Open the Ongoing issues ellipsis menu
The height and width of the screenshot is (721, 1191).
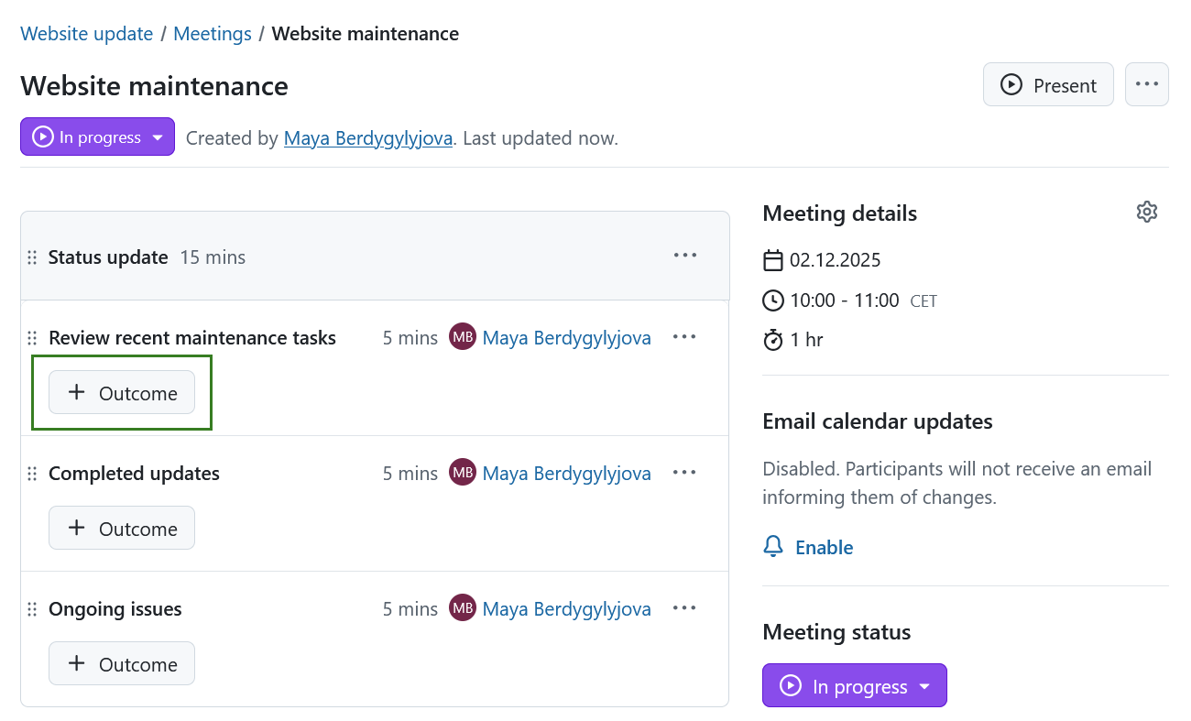684,607
